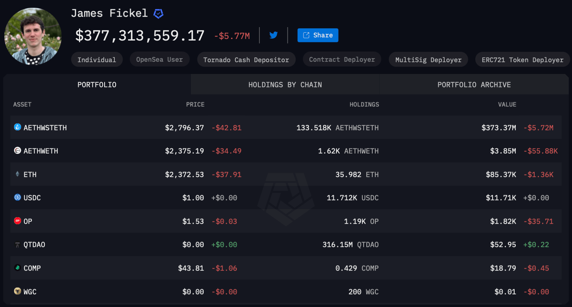Select the Tornado Cash Depositor tag

pyautogui.click(x=246, y=60)
